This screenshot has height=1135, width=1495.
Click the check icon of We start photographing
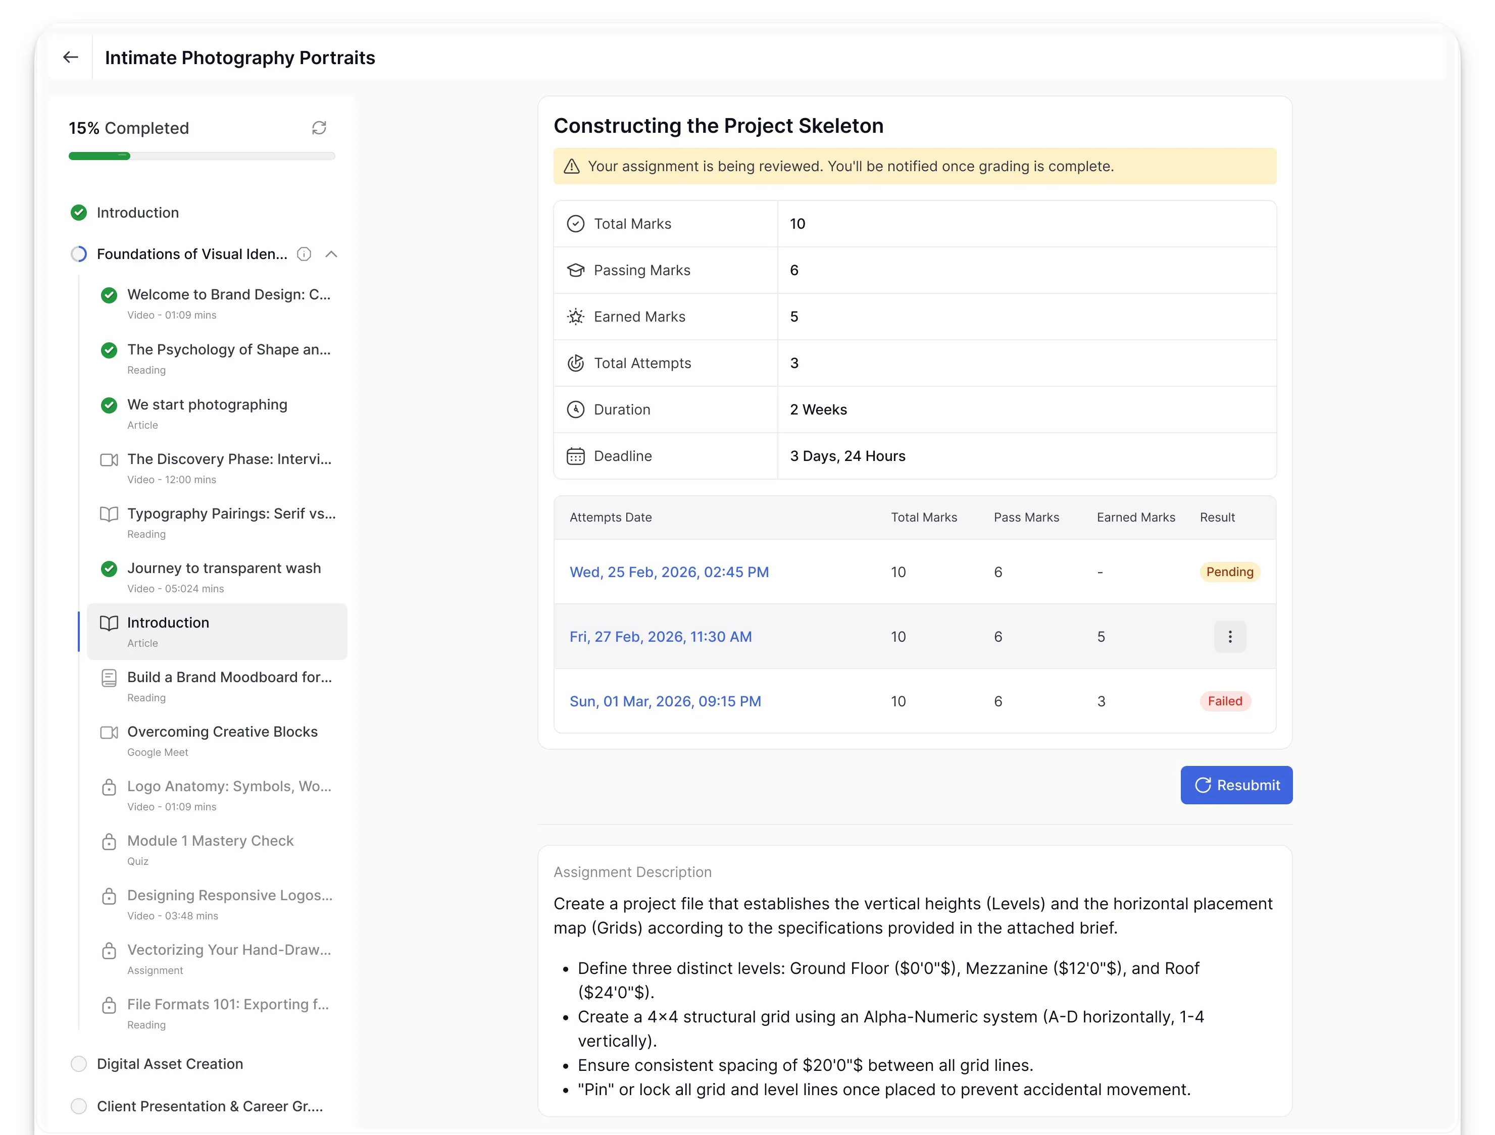click(109, 405)
